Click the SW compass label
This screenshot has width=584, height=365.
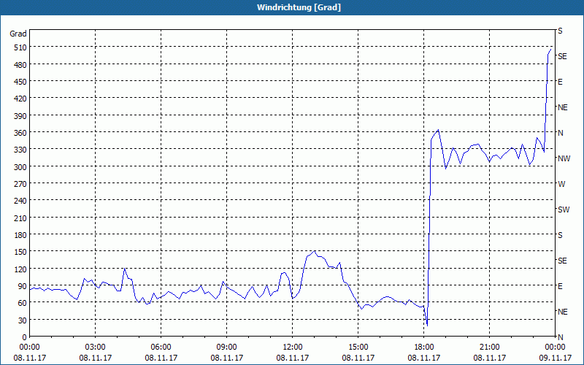(x=564, y=210)
